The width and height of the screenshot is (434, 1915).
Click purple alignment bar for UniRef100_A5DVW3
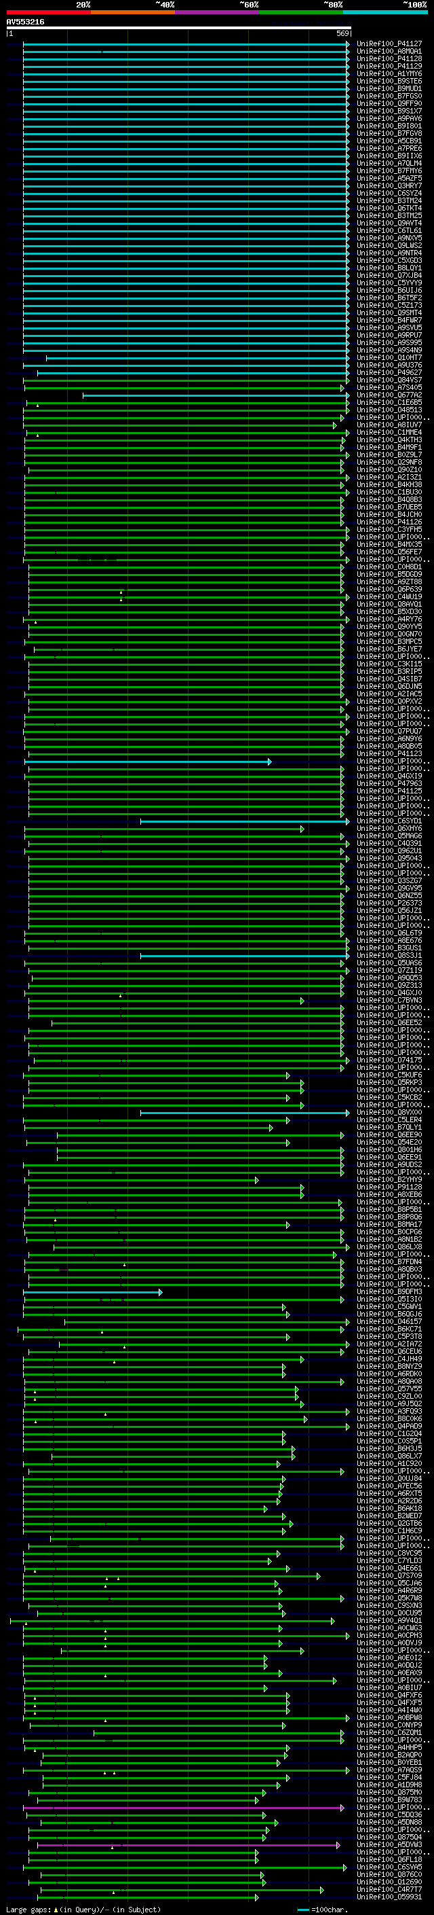[189, 1844]
